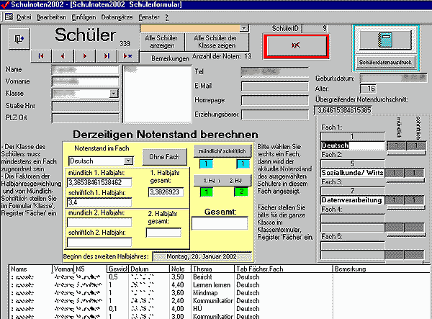Toggle mündlich button for Deutsch row
Image resolution: width=432 pixels, height=319 pixels.
(x=398, y=145)
